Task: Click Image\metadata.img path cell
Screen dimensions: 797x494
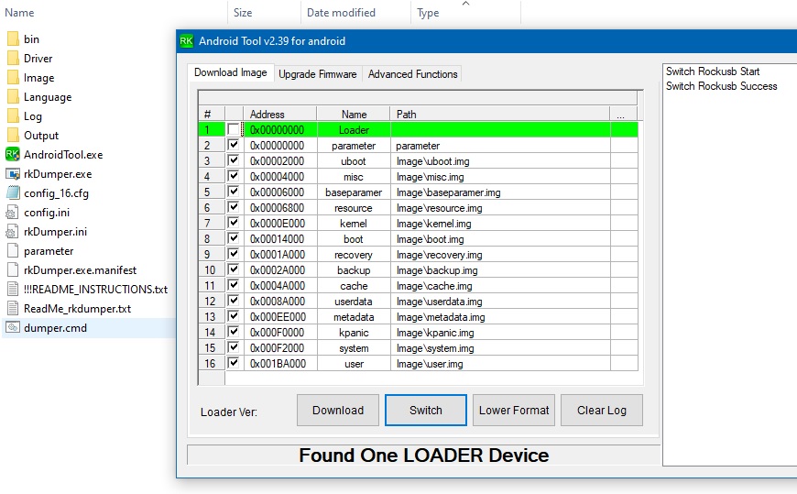Action: pyautogui.click(x=500, y=317)
